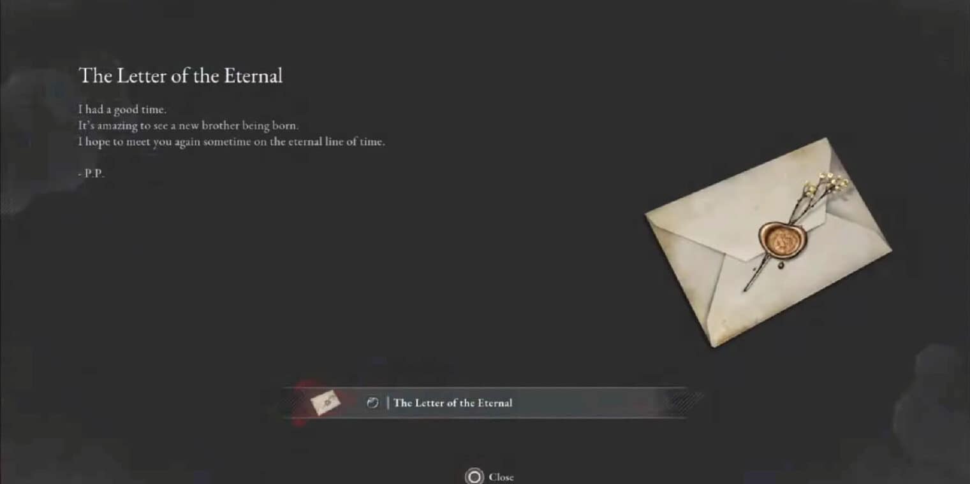Screen dimensions: 970x484
Task: Click the line 'I had a good time.'
Action: (122, 110)
